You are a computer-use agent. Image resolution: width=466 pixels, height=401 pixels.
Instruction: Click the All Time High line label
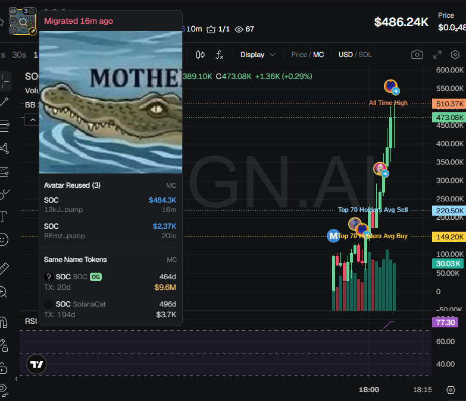(388, 103)
